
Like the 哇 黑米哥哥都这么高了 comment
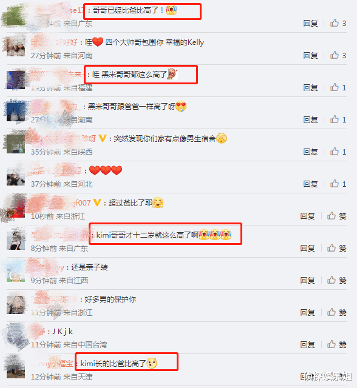(x=338, y=87)
